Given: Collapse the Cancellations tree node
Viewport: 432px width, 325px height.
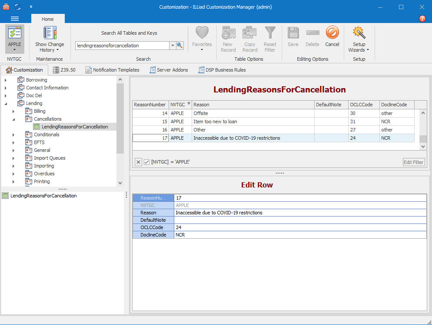Looking at the screenshot, I should [x=13, y=119].
